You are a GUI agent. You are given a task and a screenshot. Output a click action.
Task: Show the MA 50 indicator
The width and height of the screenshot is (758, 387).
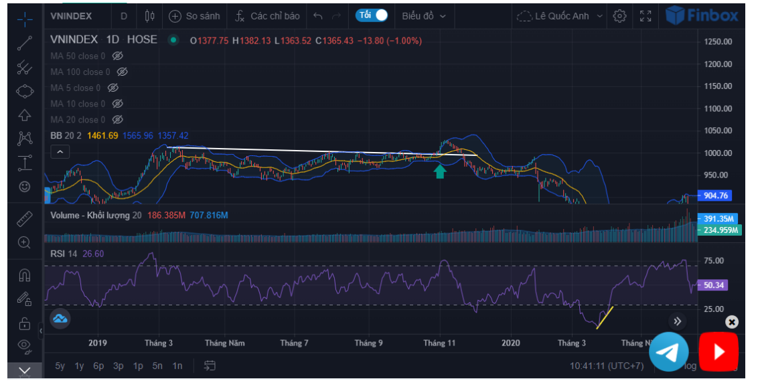[x=118, y=56]
